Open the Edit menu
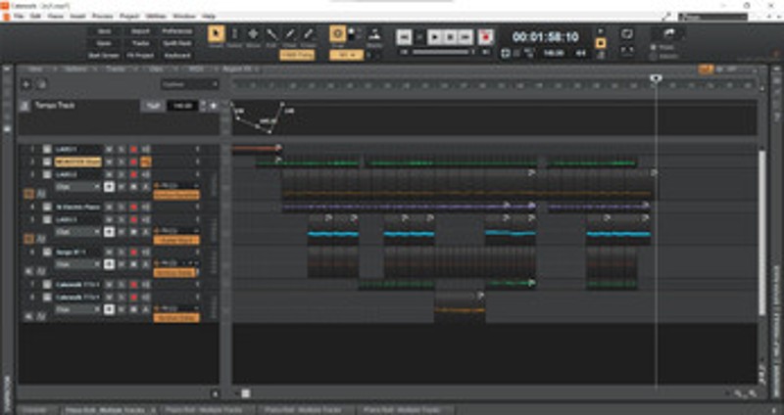 coord(35,17)
